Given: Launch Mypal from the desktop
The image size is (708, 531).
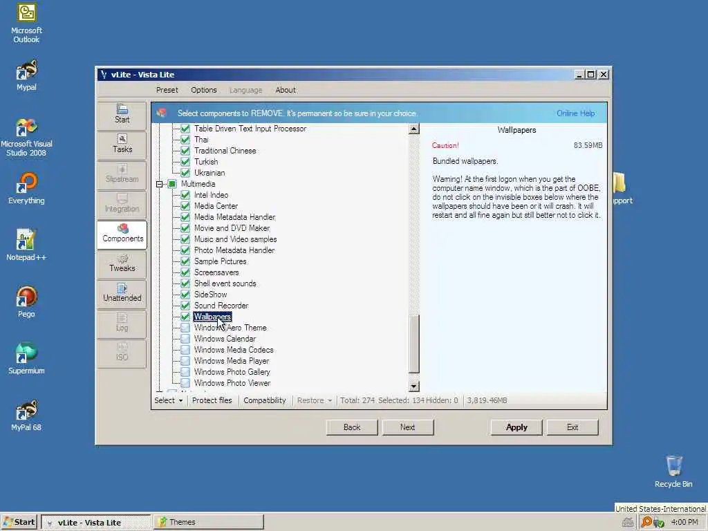Looking at the screenshot, I should 26,75.
